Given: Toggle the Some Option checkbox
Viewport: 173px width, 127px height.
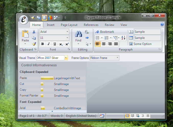Looking at the screenshot, I should click(131, 44).
